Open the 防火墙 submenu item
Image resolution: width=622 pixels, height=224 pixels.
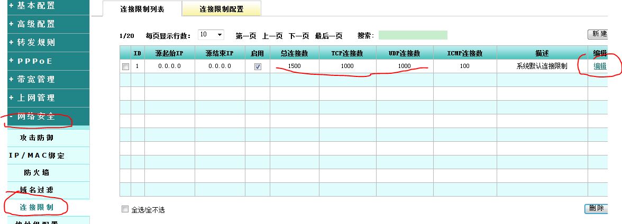pyautogui.click(x=36, y=172)
